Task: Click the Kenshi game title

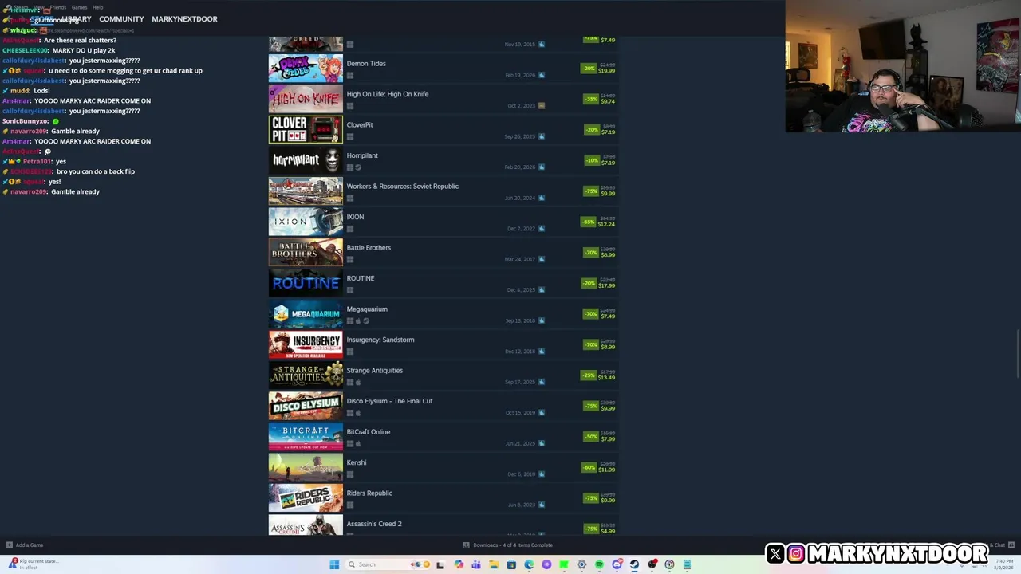Action: pyautogui.click(x=357, y=462)
